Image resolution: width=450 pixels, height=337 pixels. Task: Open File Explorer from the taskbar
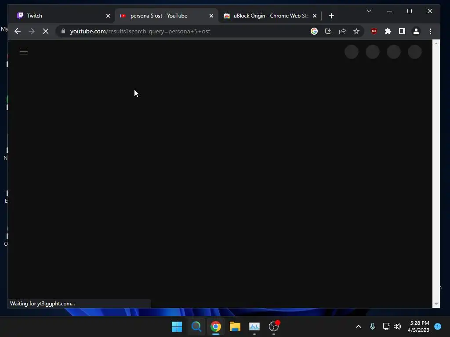point(235,326)
